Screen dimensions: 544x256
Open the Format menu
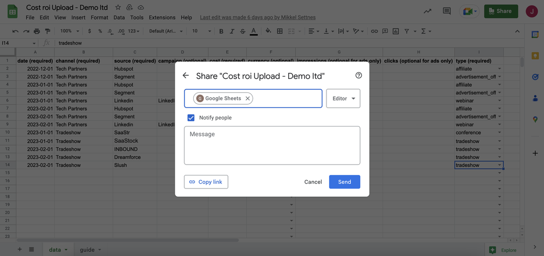tap(100, 17)
